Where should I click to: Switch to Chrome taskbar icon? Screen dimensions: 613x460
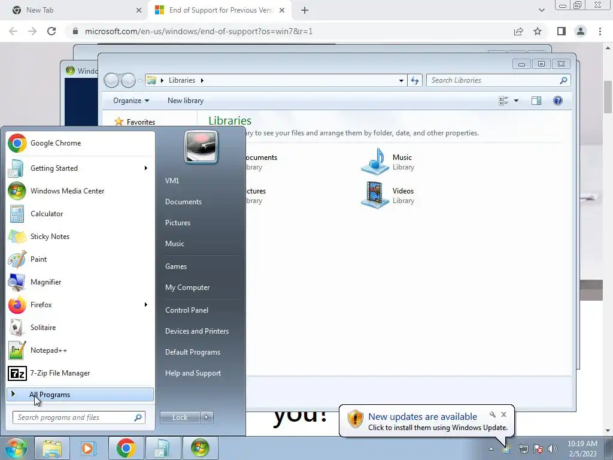click(x=126, y=448)
